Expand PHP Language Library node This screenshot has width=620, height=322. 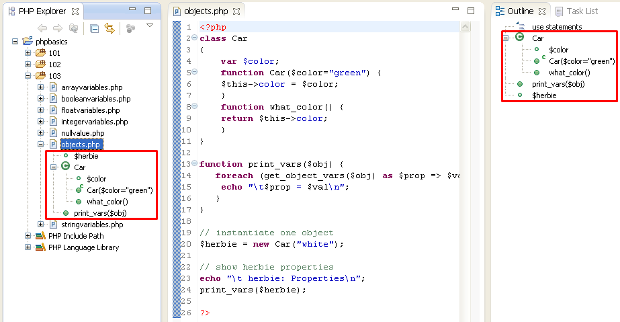point(28,247)
